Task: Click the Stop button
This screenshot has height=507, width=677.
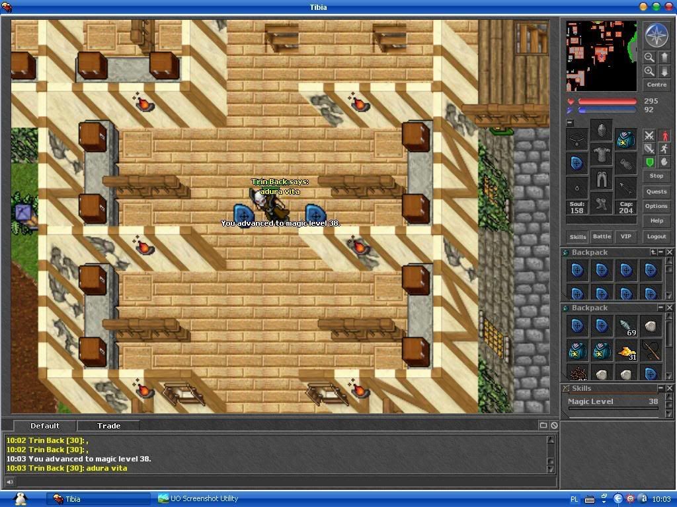Action: (657, 176)
